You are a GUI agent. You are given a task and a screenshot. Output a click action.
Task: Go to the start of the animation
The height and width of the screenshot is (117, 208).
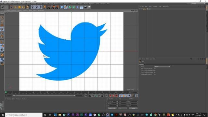pos(86,96)
